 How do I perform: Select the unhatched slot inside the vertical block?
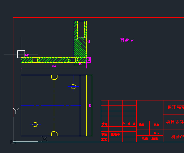pos(81,29)
